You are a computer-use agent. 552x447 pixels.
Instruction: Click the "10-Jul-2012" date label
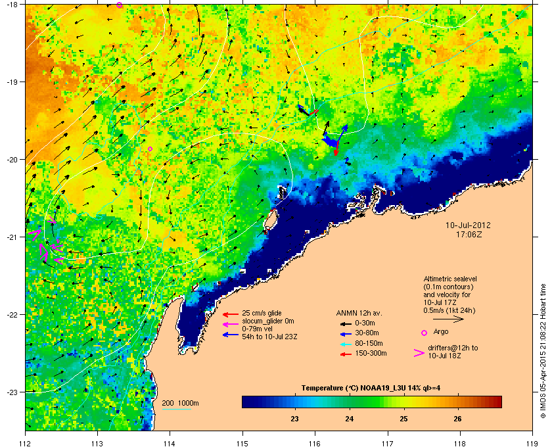pyautogui.click(x=468, y=225)
